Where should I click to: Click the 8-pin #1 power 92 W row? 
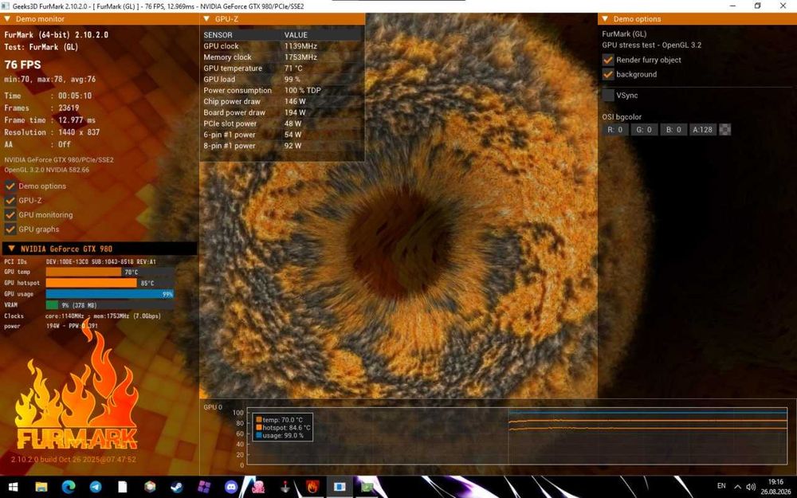tap(282, 146)
